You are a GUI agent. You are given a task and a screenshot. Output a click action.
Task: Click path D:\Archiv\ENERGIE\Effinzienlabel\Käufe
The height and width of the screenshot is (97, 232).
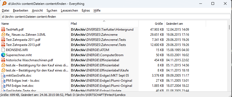[100, 70]
